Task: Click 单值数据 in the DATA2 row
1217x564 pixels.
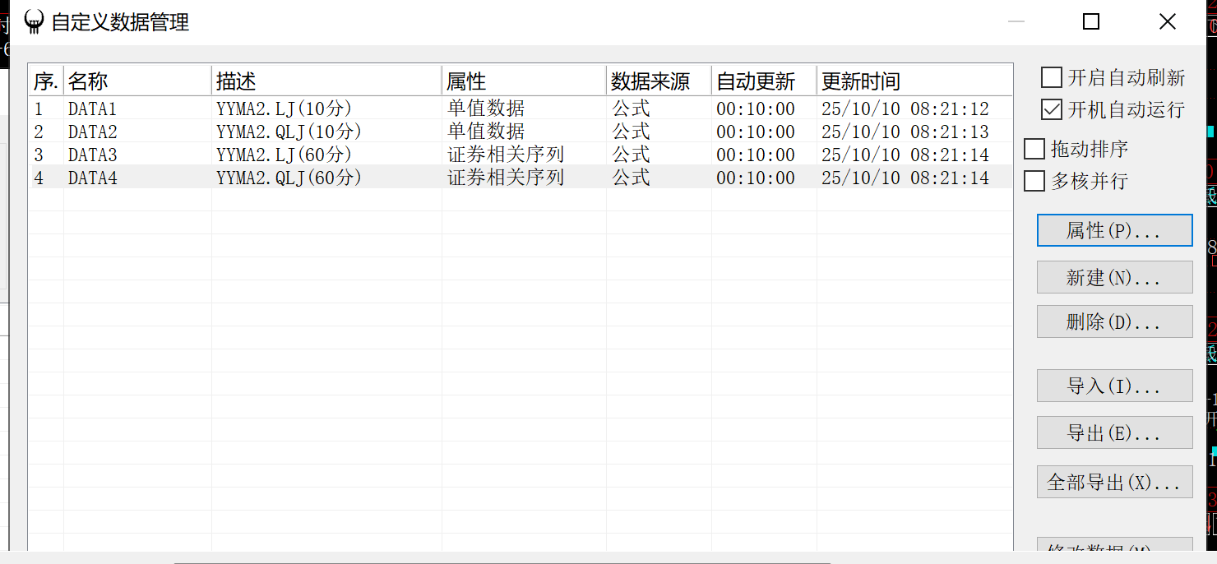Action: 486,132
